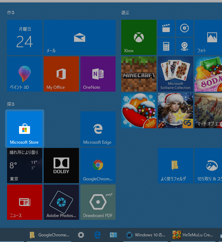Open the Xbox tile
The height and width of the screenshot is (242, 222).
click(139, 37)
